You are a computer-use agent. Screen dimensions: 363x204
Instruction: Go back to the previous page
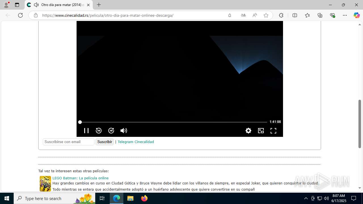(8, 15)
